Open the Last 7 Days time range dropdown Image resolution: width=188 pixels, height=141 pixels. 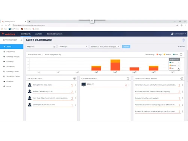73,47
